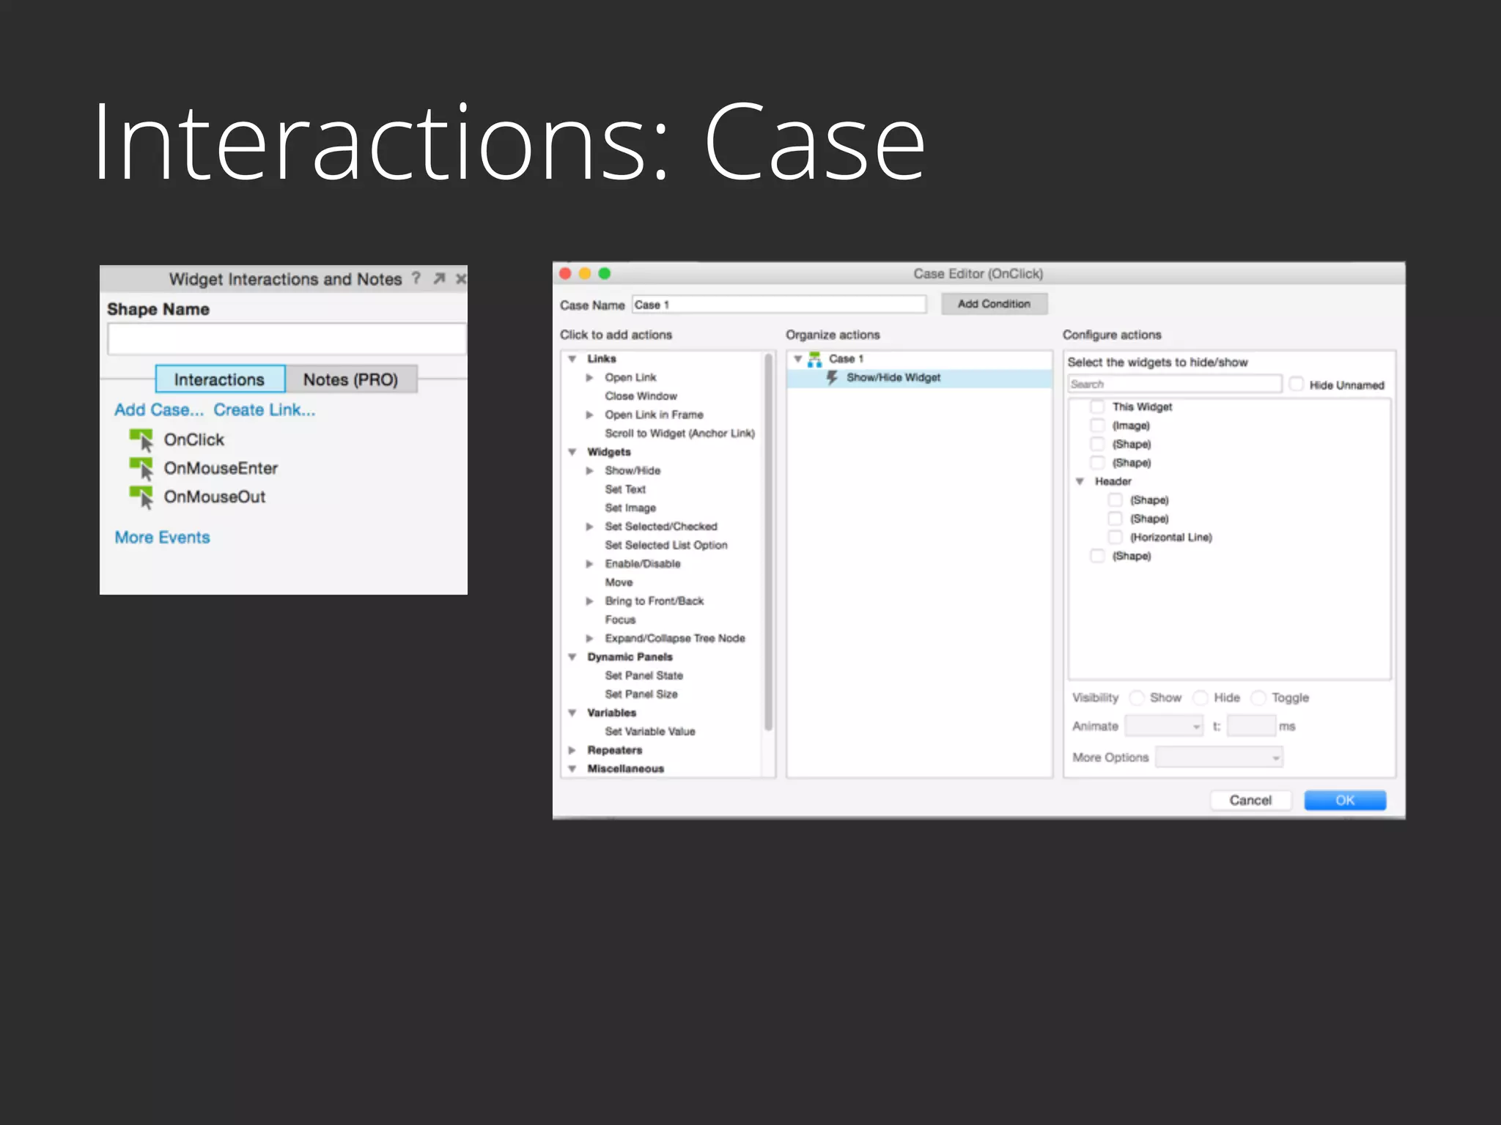Expand the Set Selected/Checked action

pyautogui.click(x=589, y=526)
